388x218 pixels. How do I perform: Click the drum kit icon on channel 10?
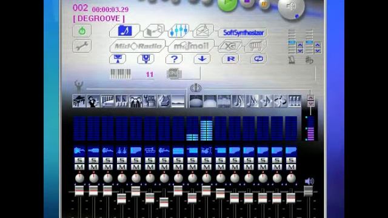point(206,151)
